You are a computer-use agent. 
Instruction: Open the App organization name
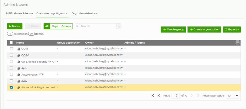coord(24,68)
